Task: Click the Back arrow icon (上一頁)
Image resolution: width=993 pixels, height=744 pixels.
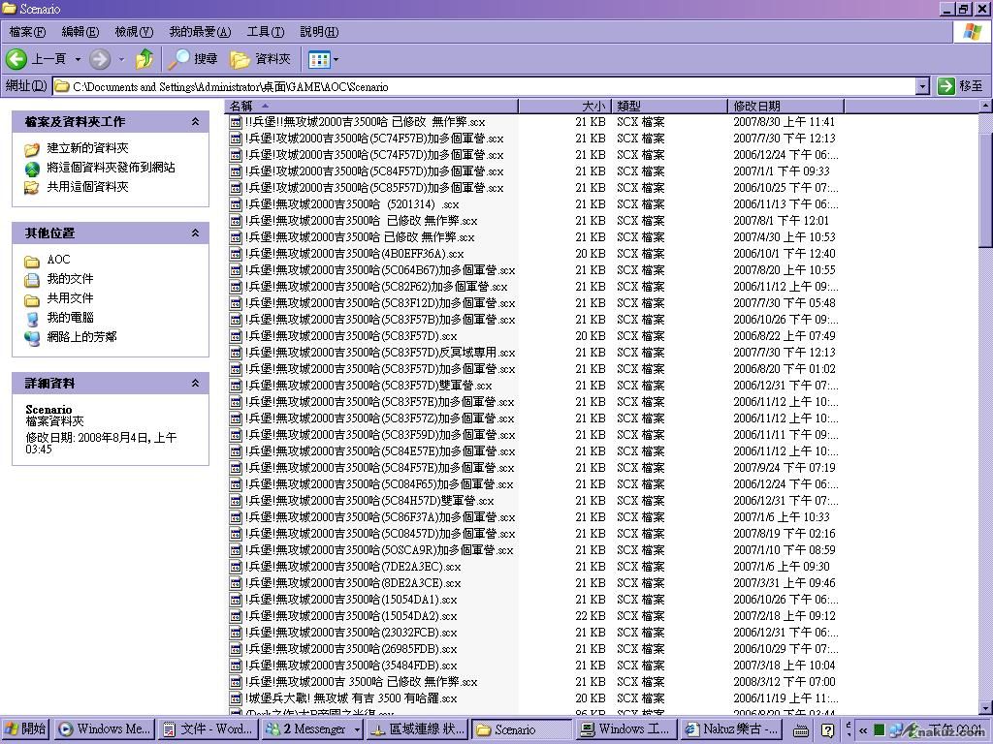Action: [x=16, y=59]
